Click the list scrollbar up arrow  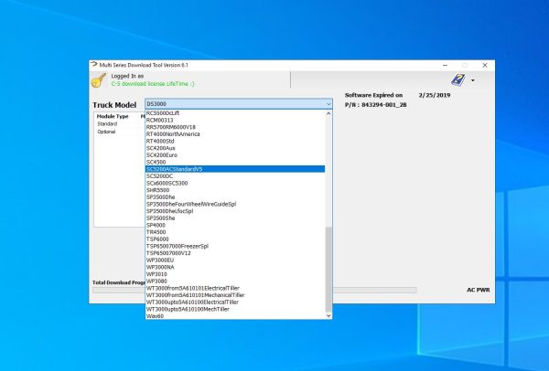pyautogui.click(x=328, y=113)
